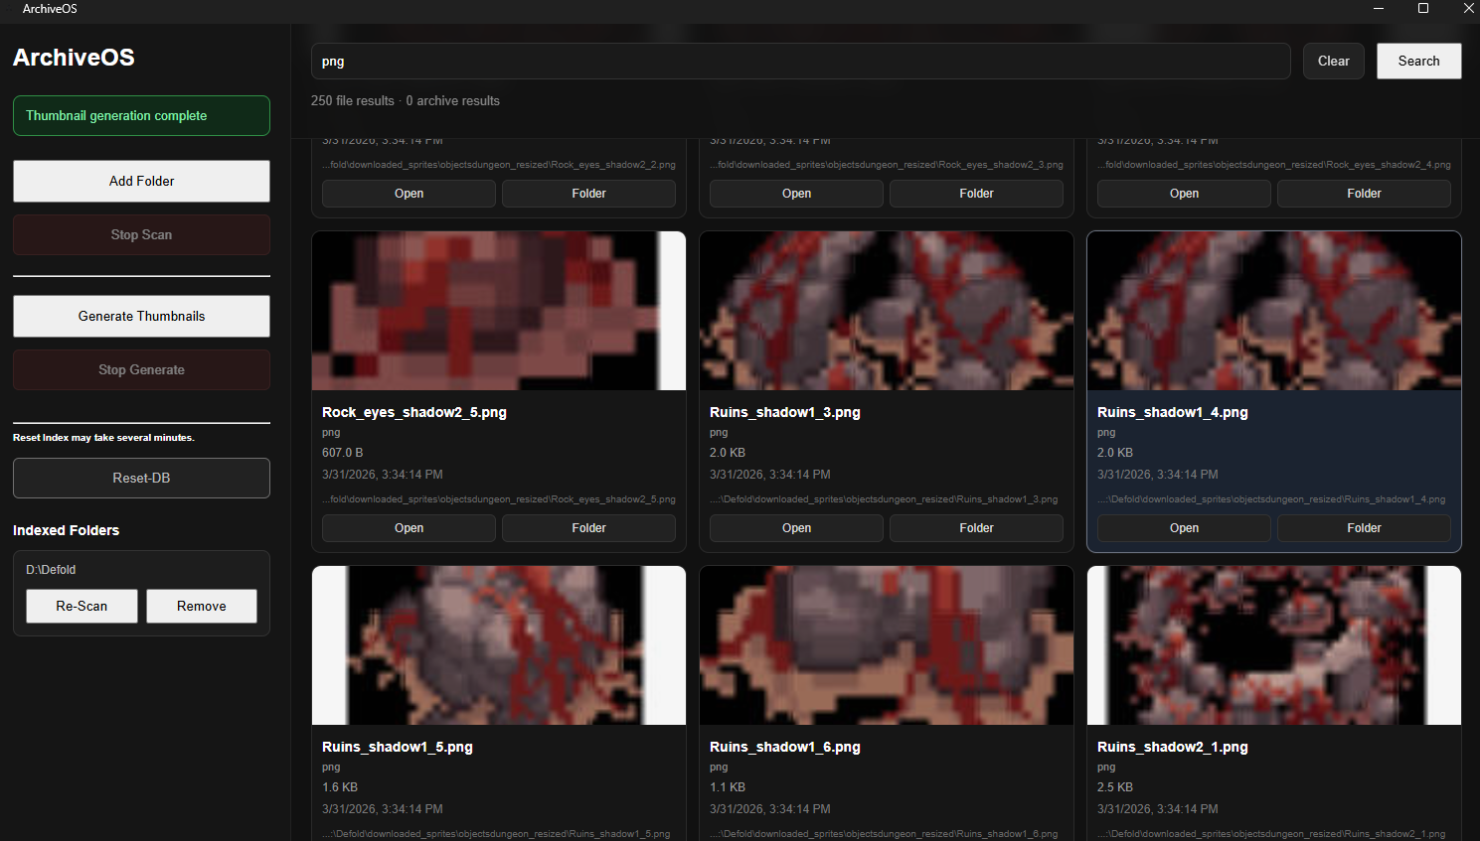Select Ruins_shadow1_4.png thumbnail image

(x=1274, y=311)
